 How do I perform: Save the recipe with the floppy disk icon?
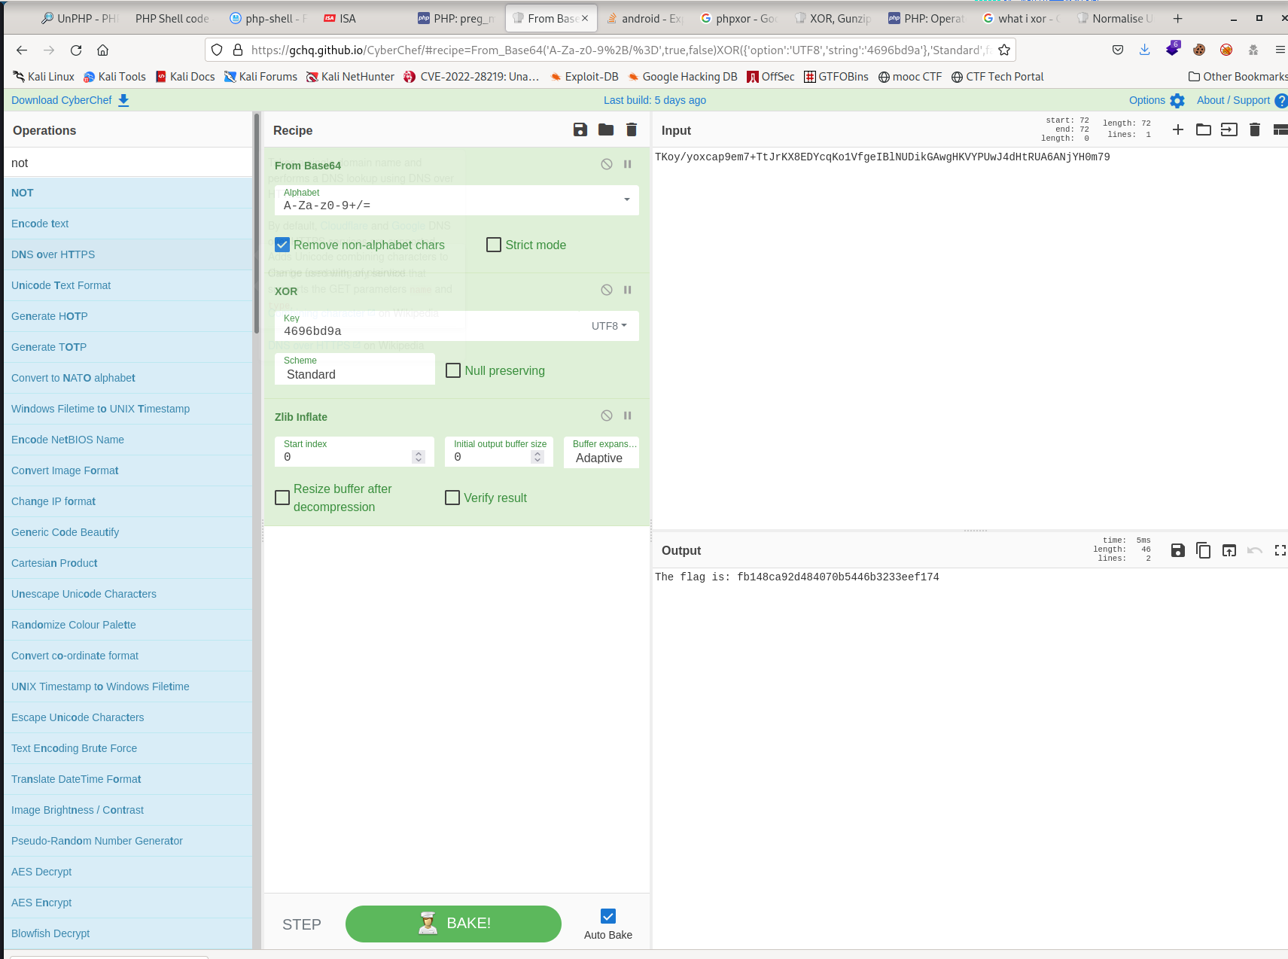(x=580, y=130)
